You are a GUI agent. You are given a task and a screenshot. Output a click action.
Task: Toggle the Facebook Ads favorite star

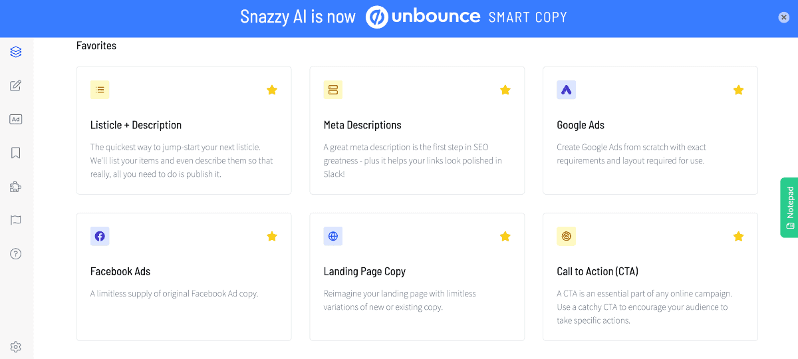pyautogui.click(x=272, y=236)
